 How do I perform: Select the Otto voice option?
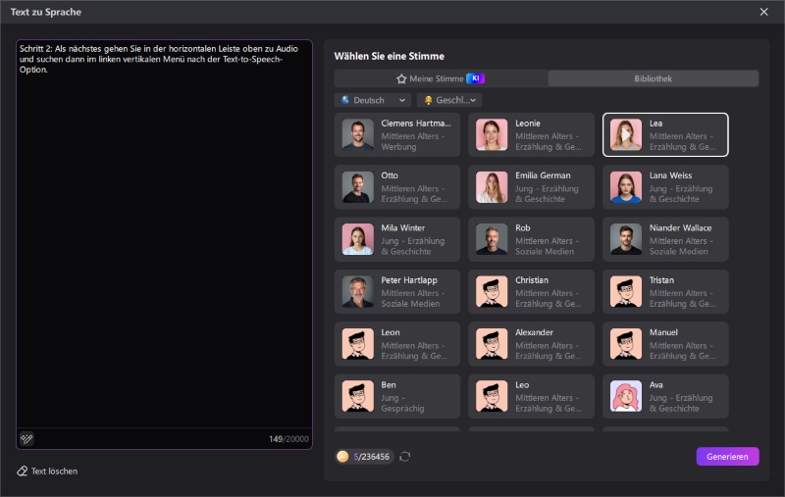[x=396, y=187]
